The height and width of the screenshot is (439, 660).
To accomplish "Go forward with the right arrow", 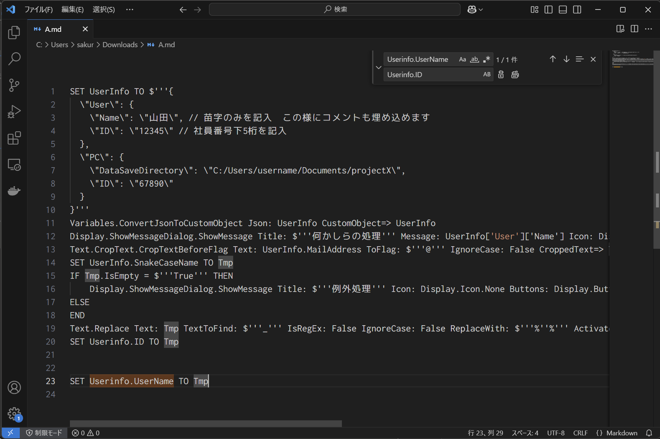I will pos(197,10).
